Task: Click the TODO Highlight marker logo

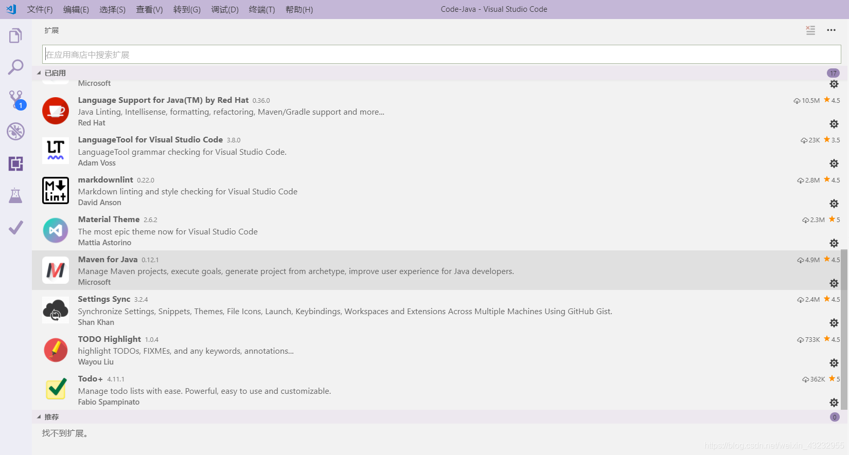Action: [56, 350]
